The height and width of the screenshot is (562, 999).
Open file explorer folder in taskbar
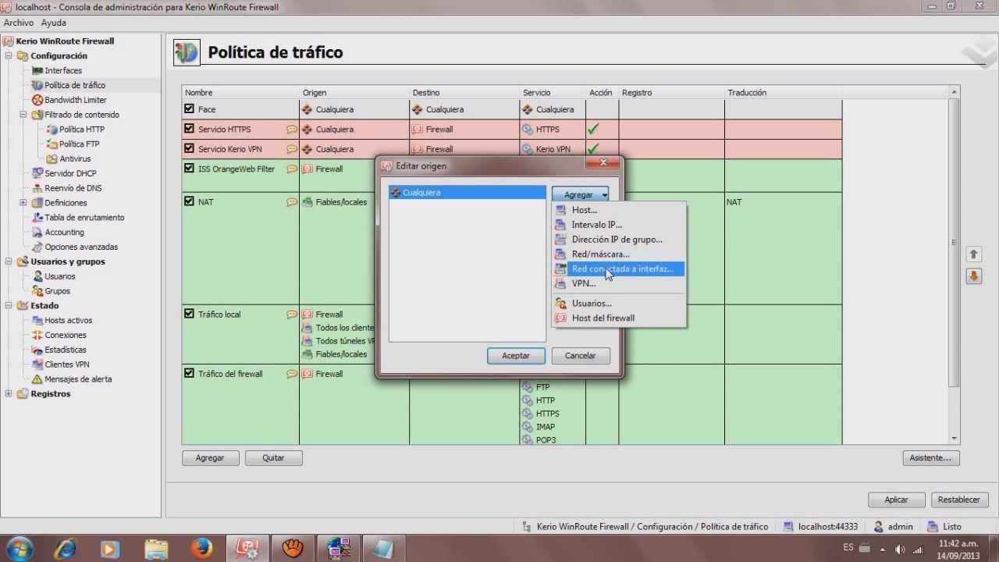coord(156,549)
